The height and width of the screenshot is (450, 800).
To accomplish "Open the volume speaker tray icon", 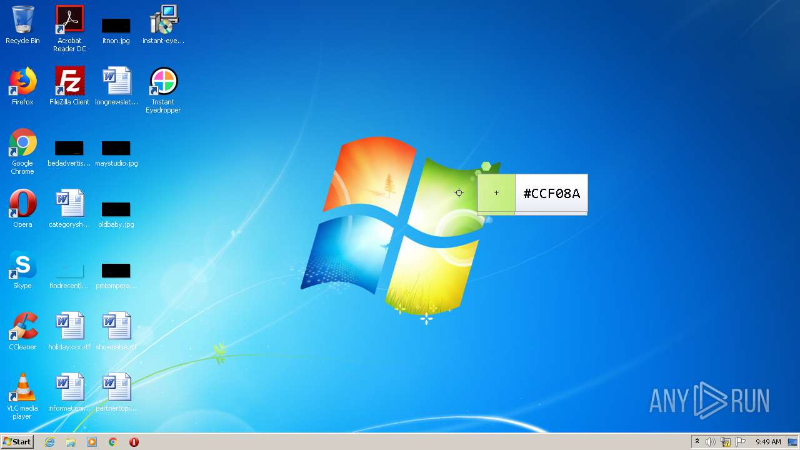I will coord(710,442).
